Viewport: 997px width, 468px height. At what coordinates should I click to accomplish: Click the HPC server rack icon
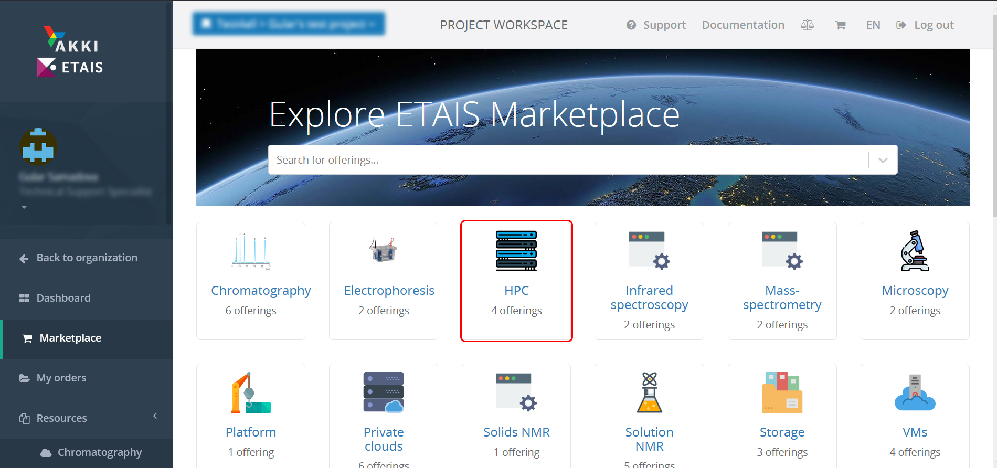click(x=516, y=251)
